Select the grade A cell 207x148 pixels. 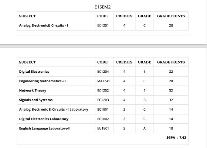[145, 128]
